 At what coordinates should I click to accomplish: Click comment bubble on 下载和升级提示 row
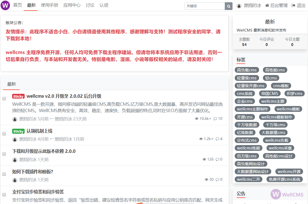pyautogui.click(x=217, y=159)
